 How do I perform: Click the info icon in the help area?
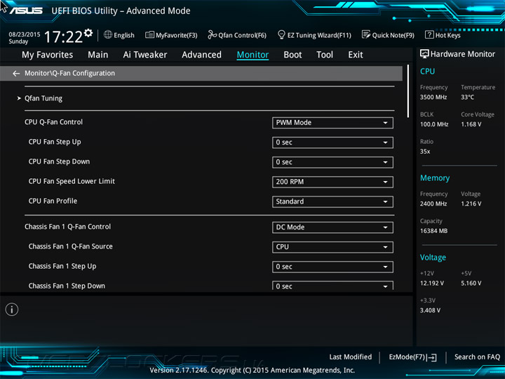12,310
